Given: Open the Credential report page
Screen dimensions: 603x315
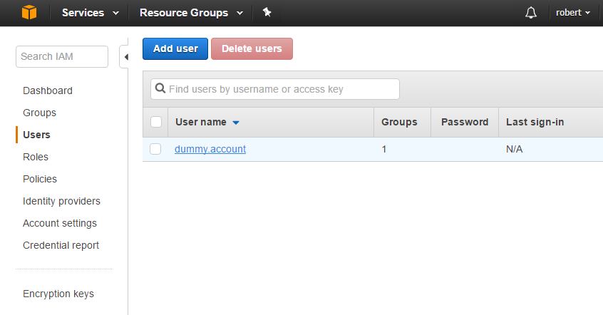Looking at the screenshot, I should (x=61, y=245).
